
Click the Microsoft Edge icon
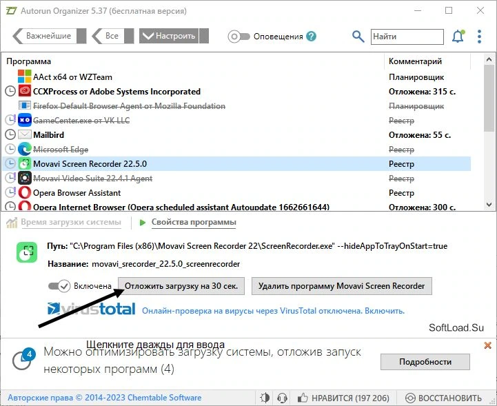[x=24, y=150]
